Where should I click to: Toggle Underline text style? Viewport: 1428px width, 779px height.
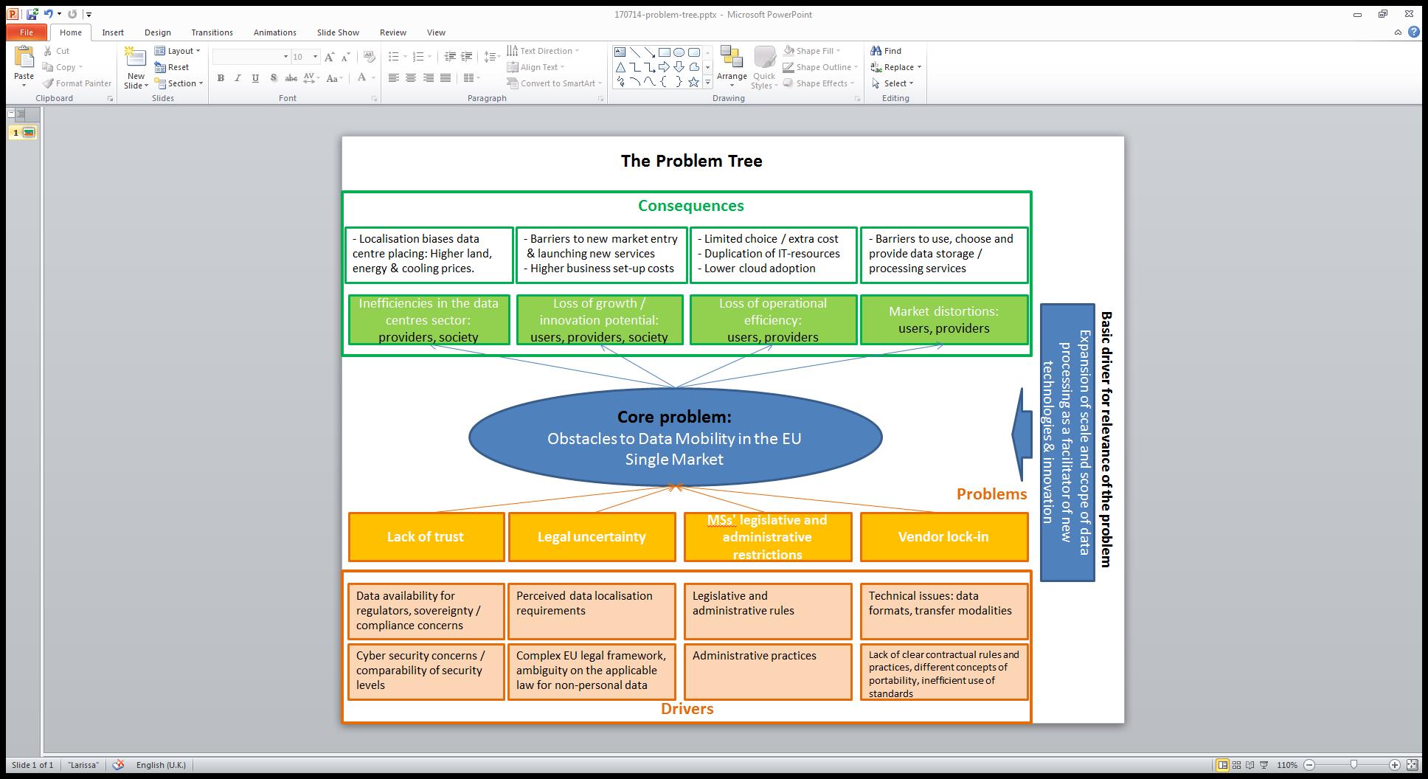pos(255,78)
